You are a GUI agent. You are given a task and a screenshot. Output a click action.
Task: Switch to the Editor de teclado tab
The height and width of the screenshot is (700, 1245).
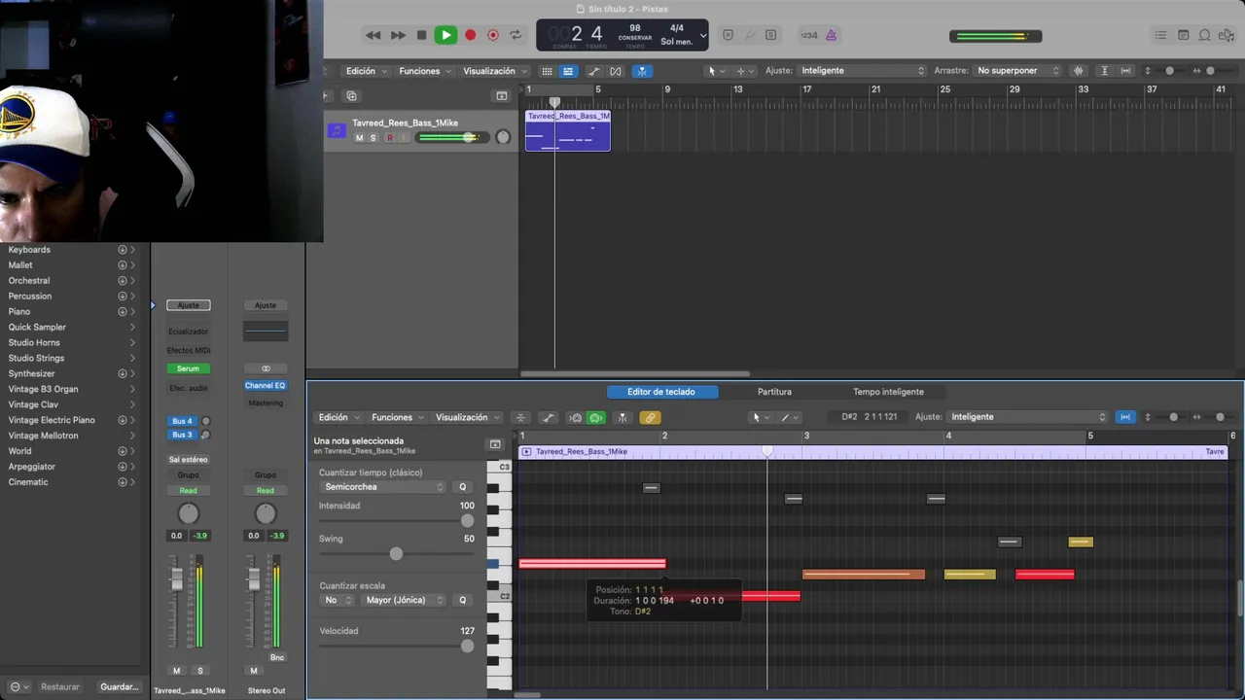(661, 392)
